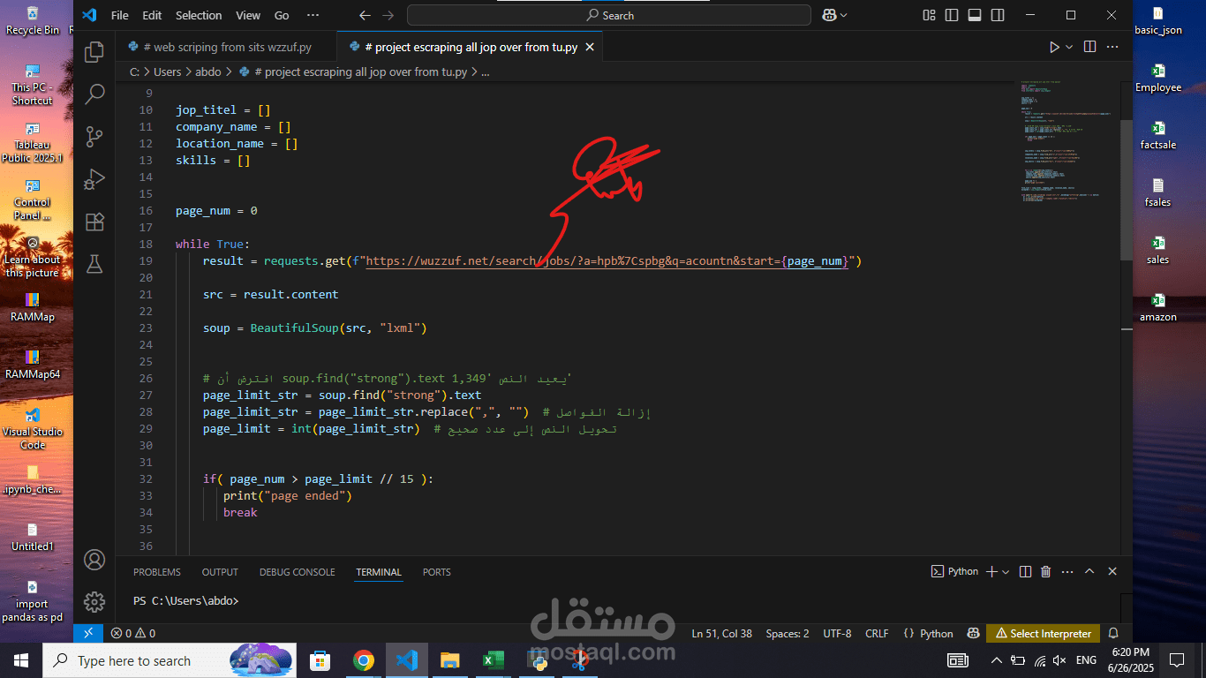Image resolution: width=1206 pixels, height=678 pixels.
Task: Create a new terminal with plus icon
Action: pos(991,572)
